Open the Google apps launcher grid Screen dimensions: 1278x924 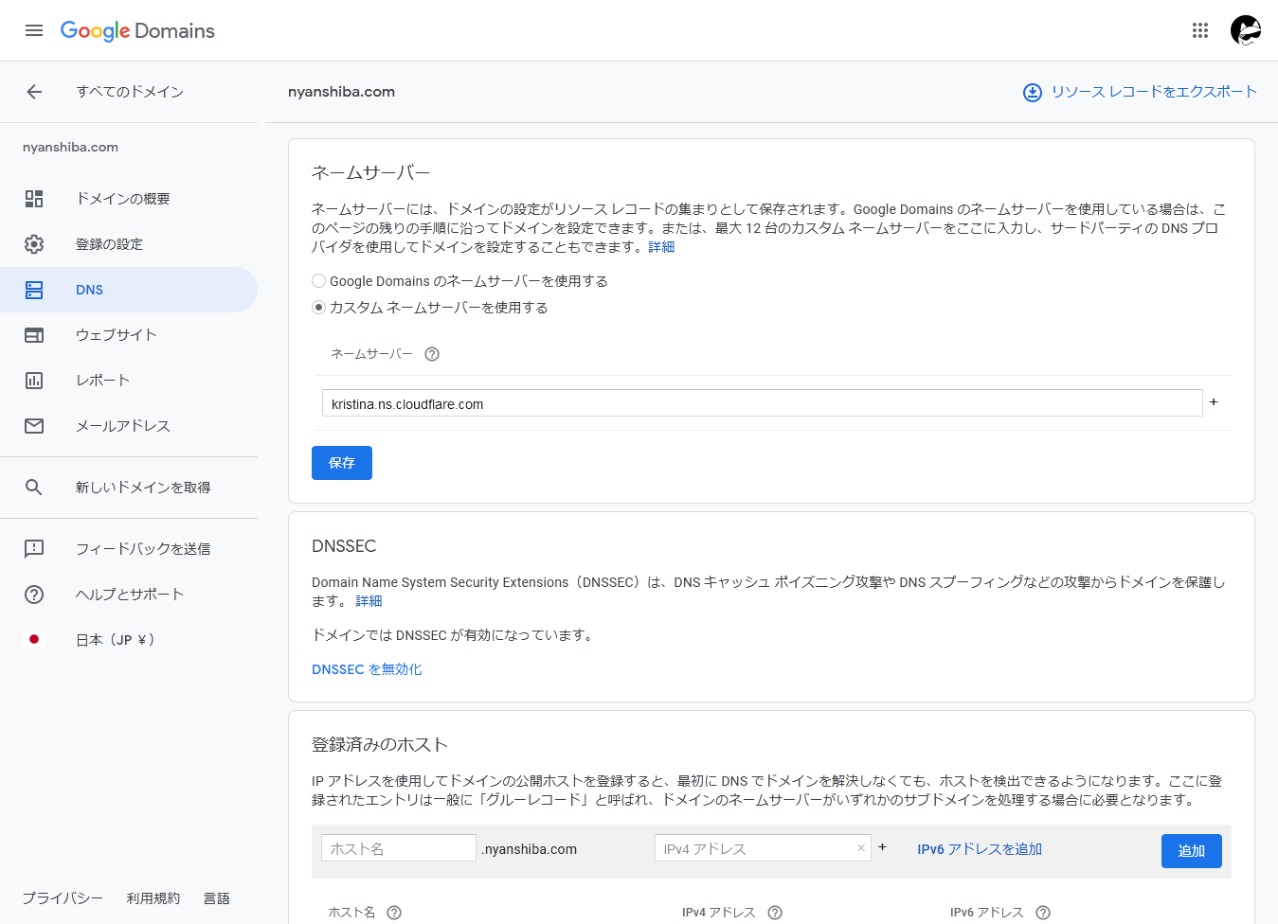(x=1199, y=29)
